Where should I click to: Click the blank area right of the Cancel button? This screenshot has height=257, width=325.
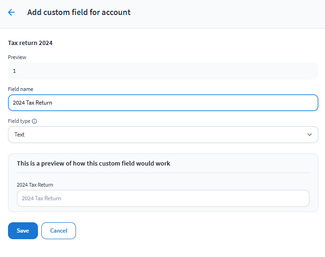click(188, 231)
